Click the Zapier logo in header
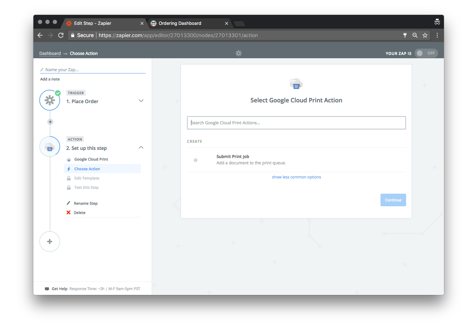The image size is (471, 335). [x=238, y=53]
